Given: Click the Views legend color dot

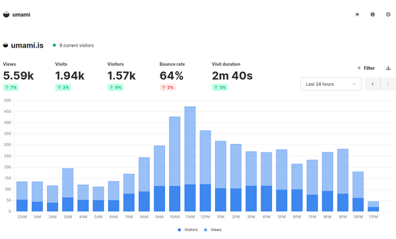Looking at the screenshot, I should click(205, 230).
